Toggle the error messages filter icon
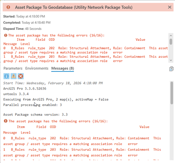 [21, 76]
